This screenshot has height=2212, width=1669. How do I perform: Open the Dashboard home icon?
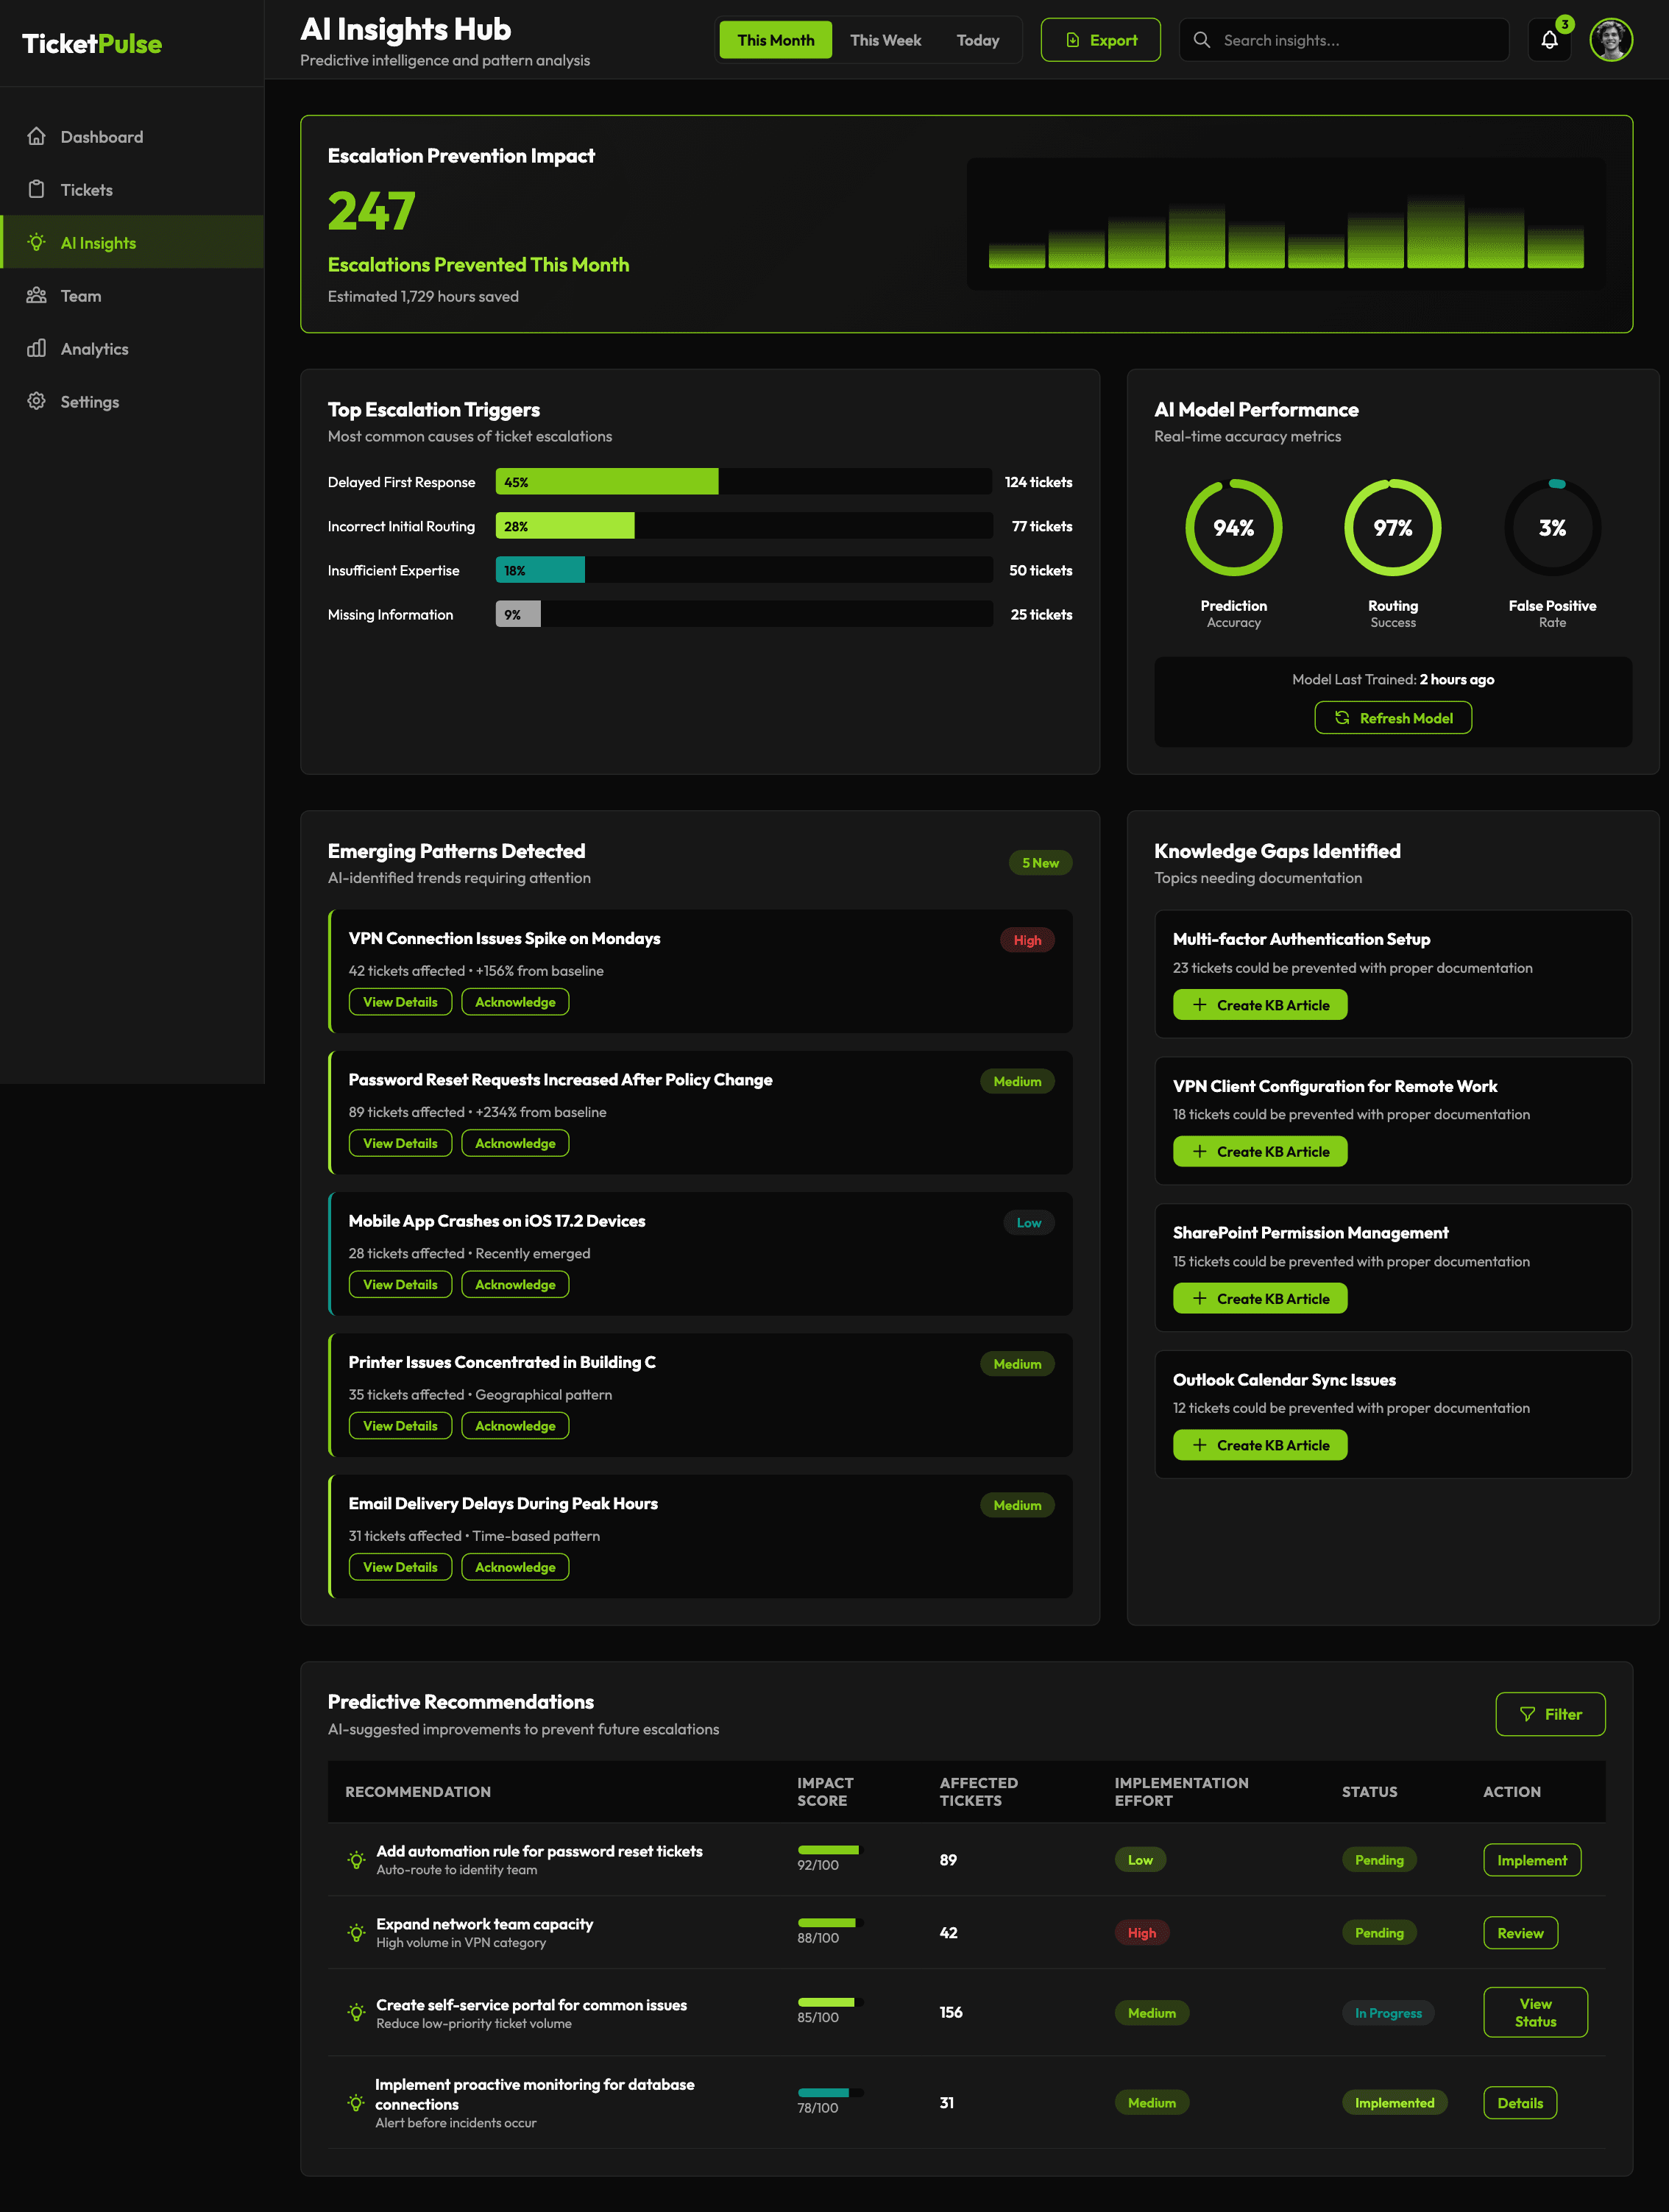(37, 136)
